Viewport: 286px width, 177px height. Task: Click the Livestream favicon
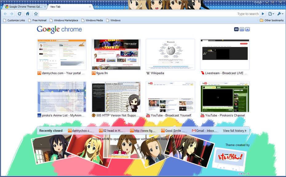pos(202,73)
